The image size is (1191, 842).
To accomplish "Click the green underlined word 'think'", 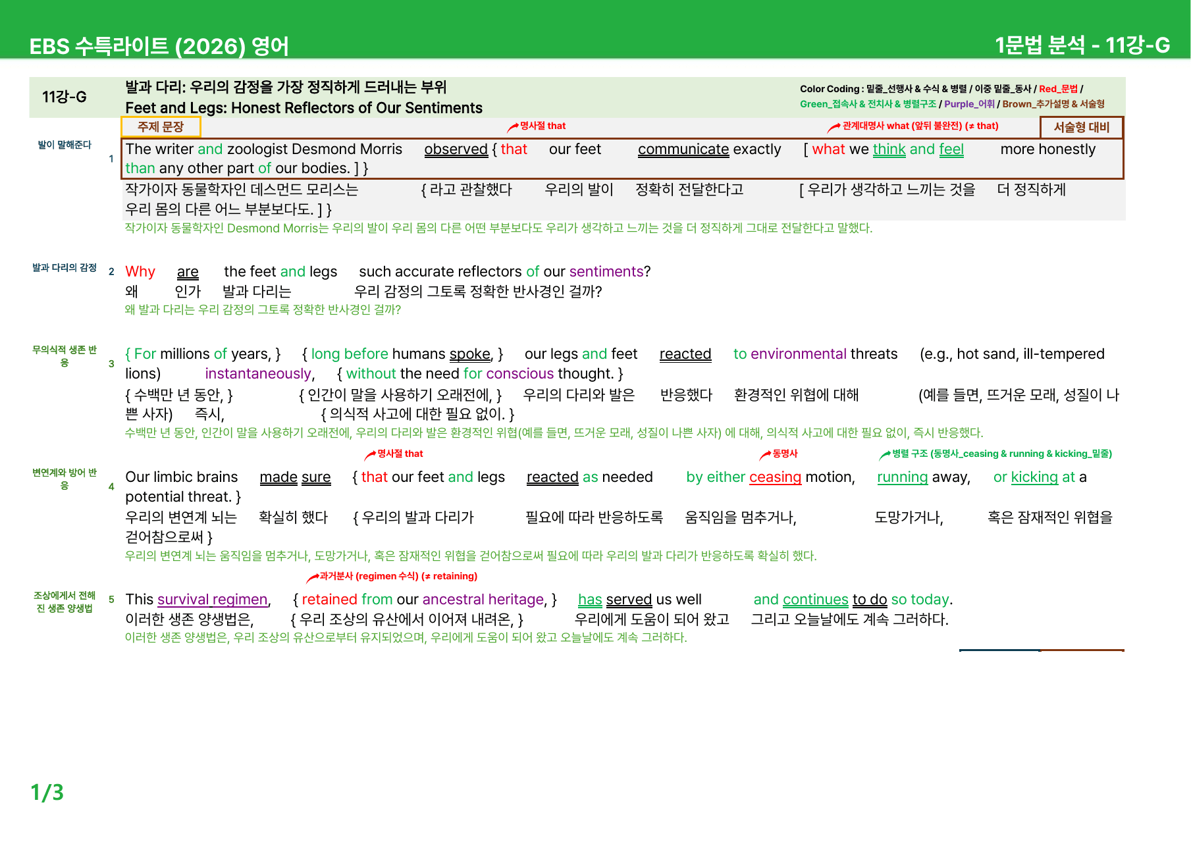I will pyautogui.click(x=889, y=149).
